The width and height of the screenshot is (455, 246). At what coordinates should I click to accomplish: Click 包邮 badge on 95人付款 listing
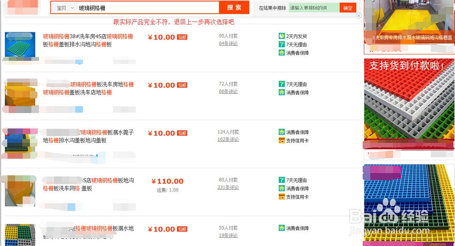[182, 37]
